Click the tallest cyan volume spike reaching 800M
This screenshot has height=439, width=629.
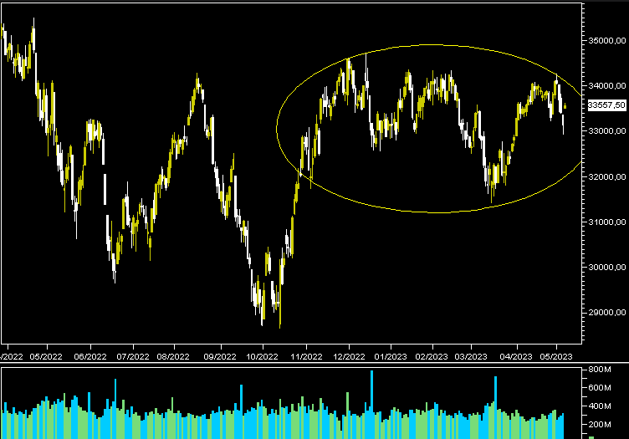point(372,404)
